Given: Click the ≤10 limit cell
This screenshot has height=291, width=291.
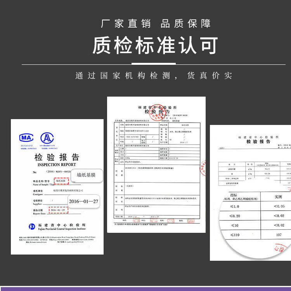Looking at the screenshot, I should (x=235, y=225).
